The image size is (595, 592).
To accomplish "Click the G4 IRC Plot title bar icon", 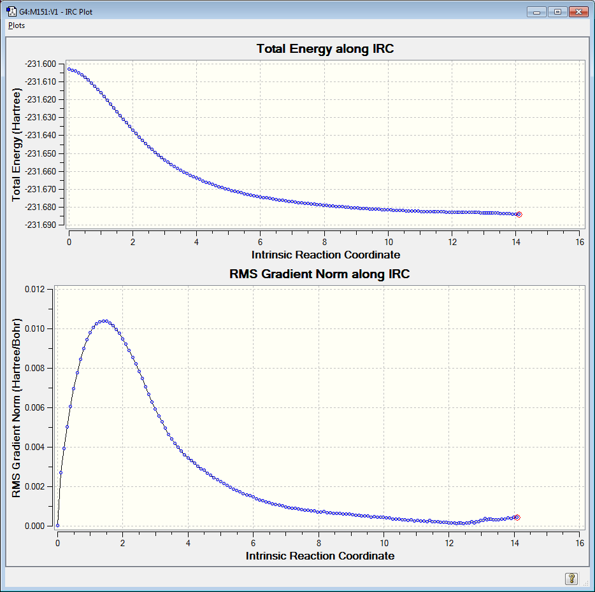I will (x=11, y=11).
